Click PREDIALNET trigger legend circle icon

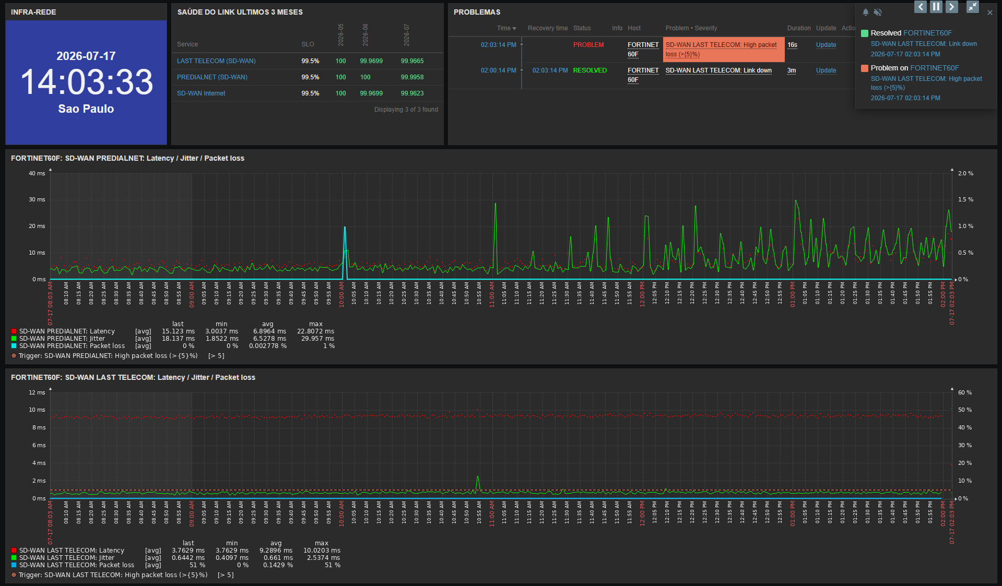14,356
